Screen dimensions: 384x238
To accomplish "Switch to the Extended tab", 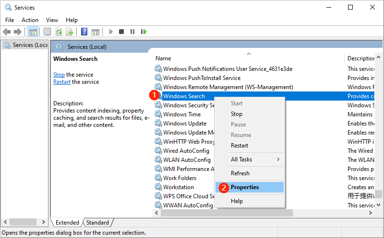I will pyautogui.click(x=67, y=223).
